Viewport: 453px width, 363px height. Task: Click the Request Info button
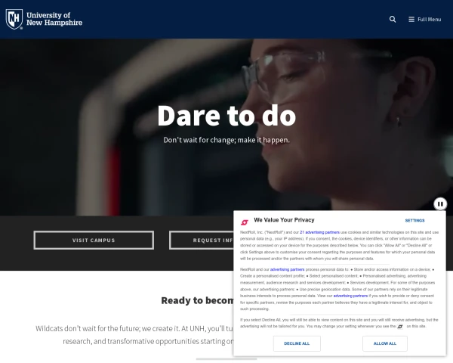click(x=202, y=240)
